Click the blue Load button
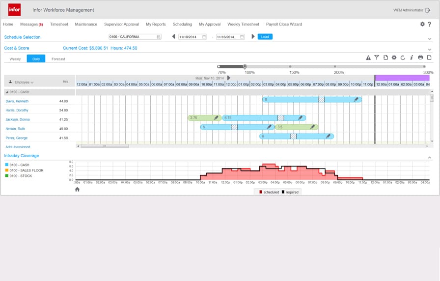The width and height of the screenshot is (440, 281). (x=265, y=37)
